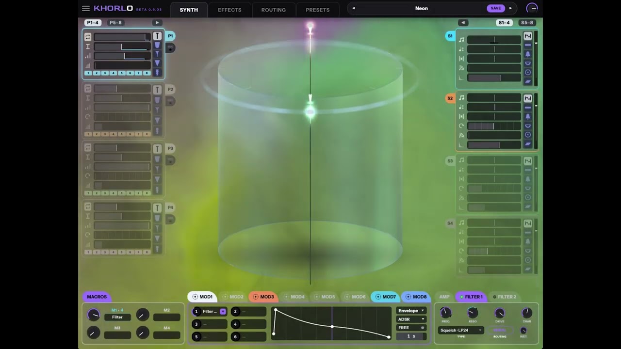Screen dimensions: 621x349
Task: Show strings S5-8
Action: [x=527, y=23]
